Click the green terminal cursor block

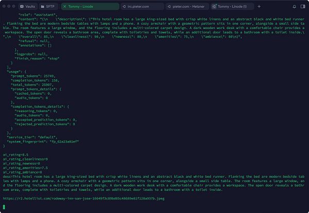4,207
